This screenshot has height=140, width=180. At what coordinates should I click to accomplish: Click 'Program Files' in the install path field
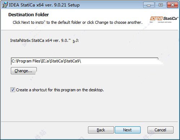pos(28,61)
